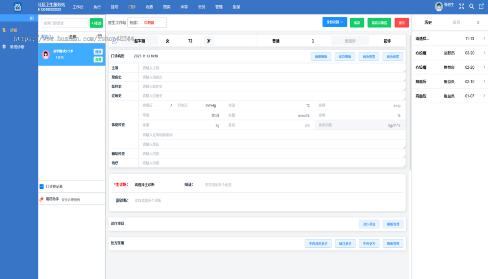Screen dimensions: 488x279
Task: Click 模板管理 in the 诊疗项目 row
Action: [393, 224]
